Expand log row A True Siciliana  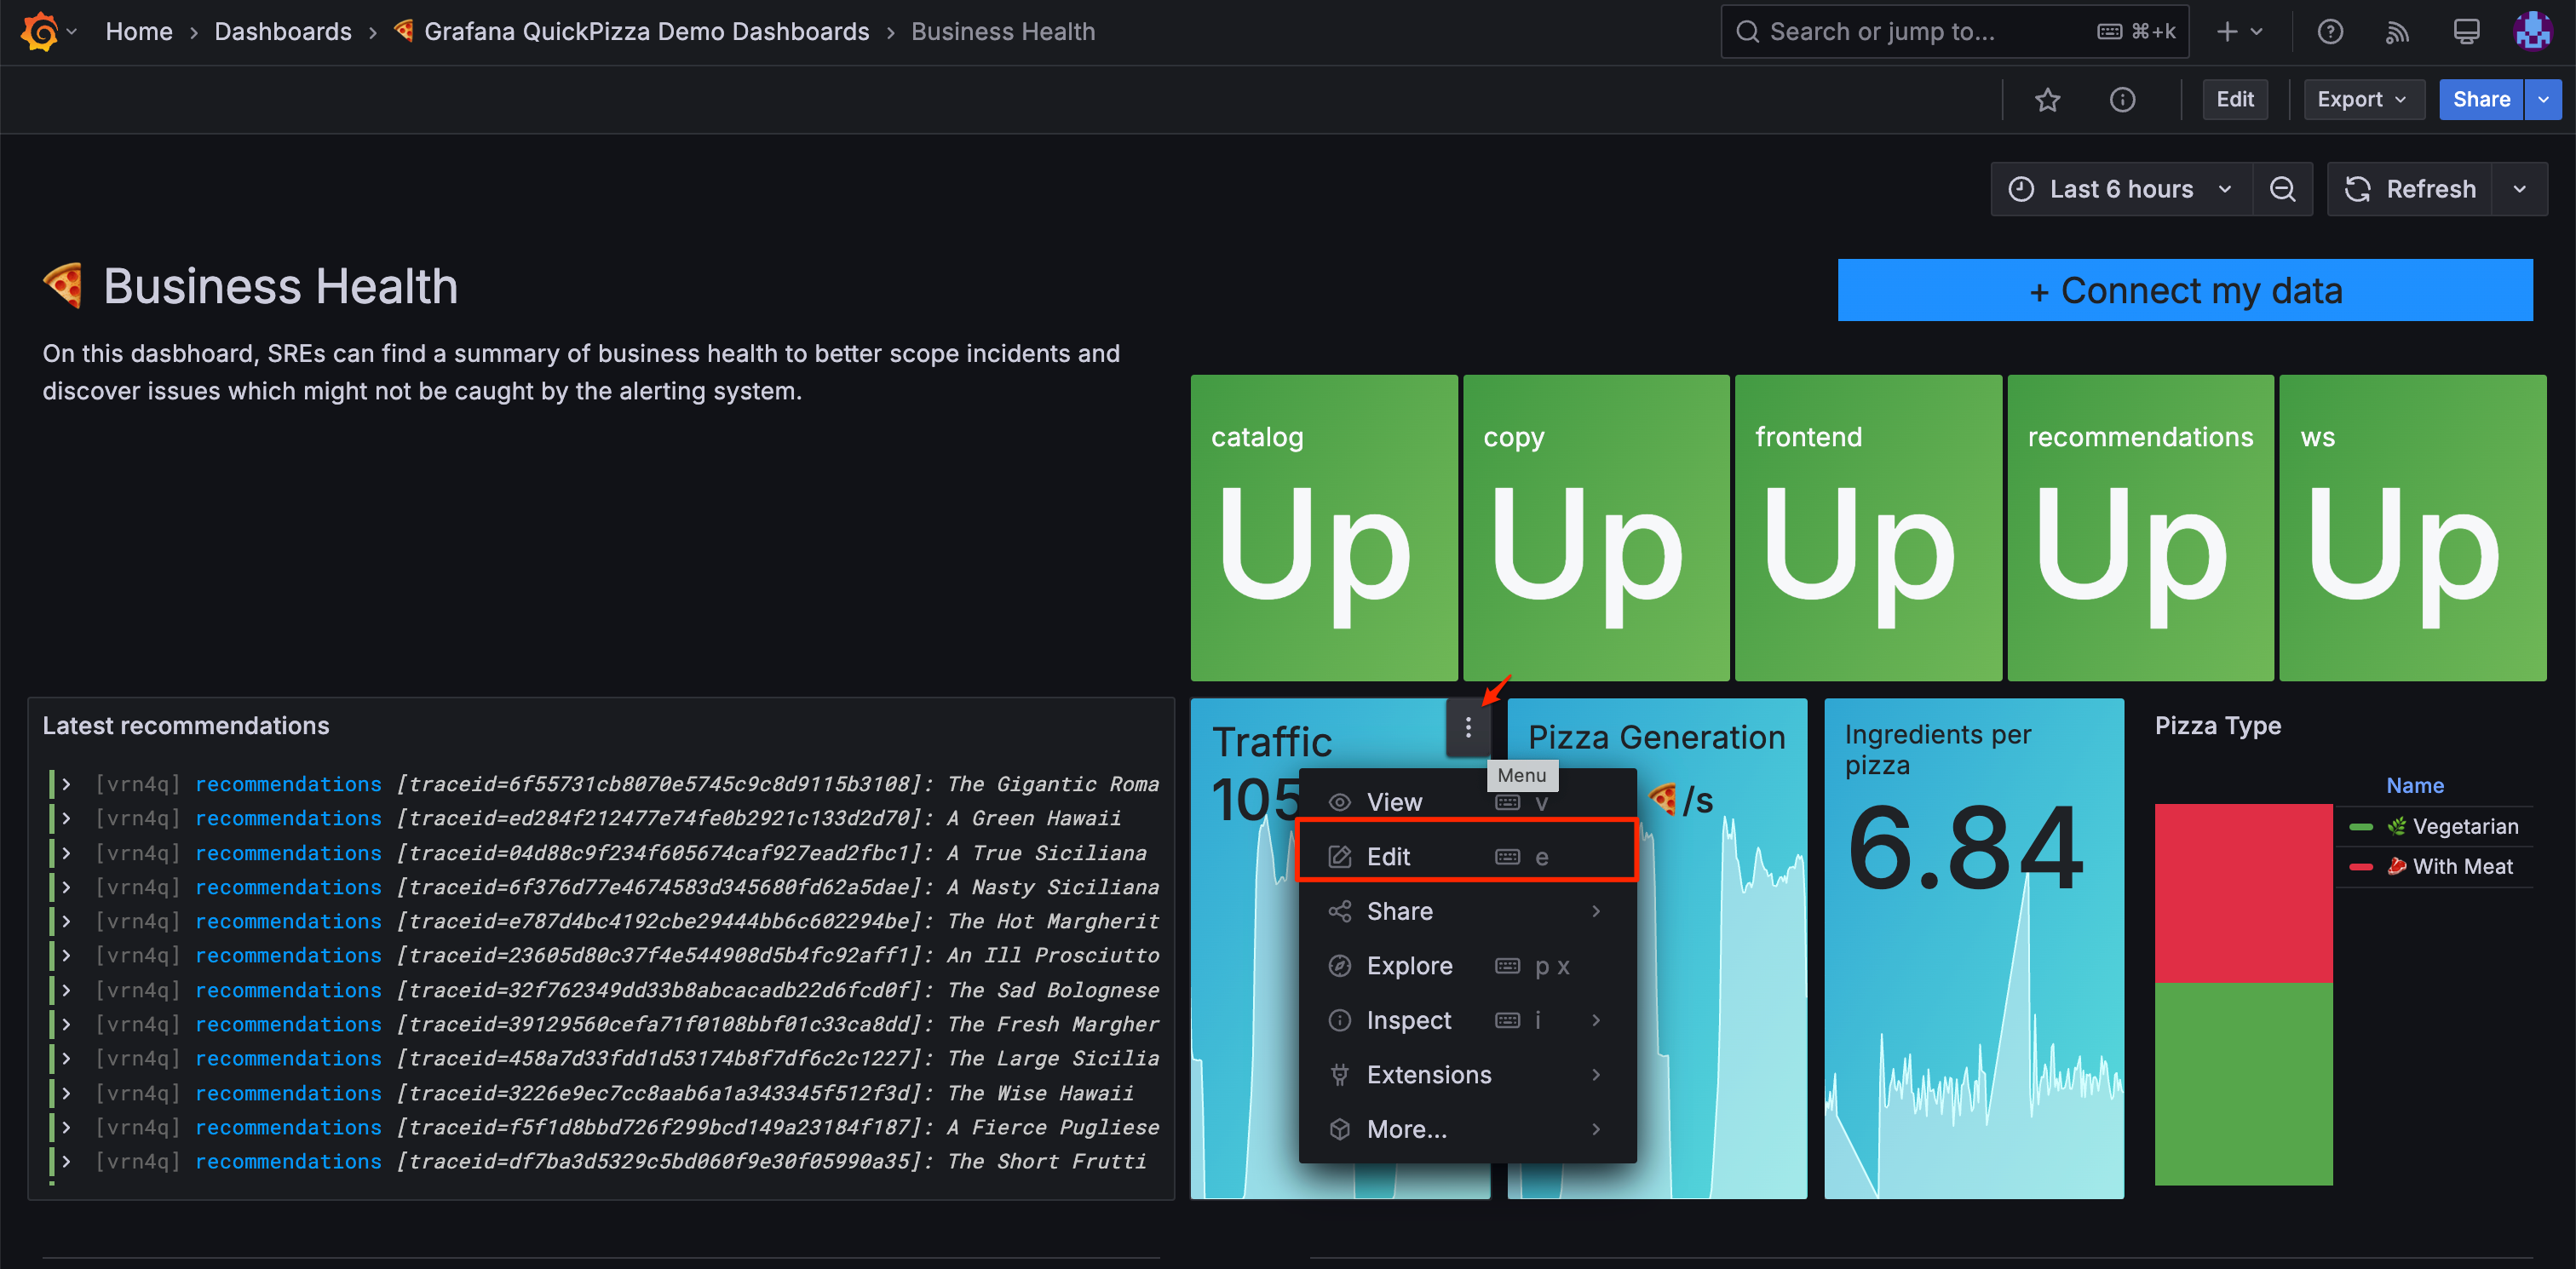pos(66,853)
